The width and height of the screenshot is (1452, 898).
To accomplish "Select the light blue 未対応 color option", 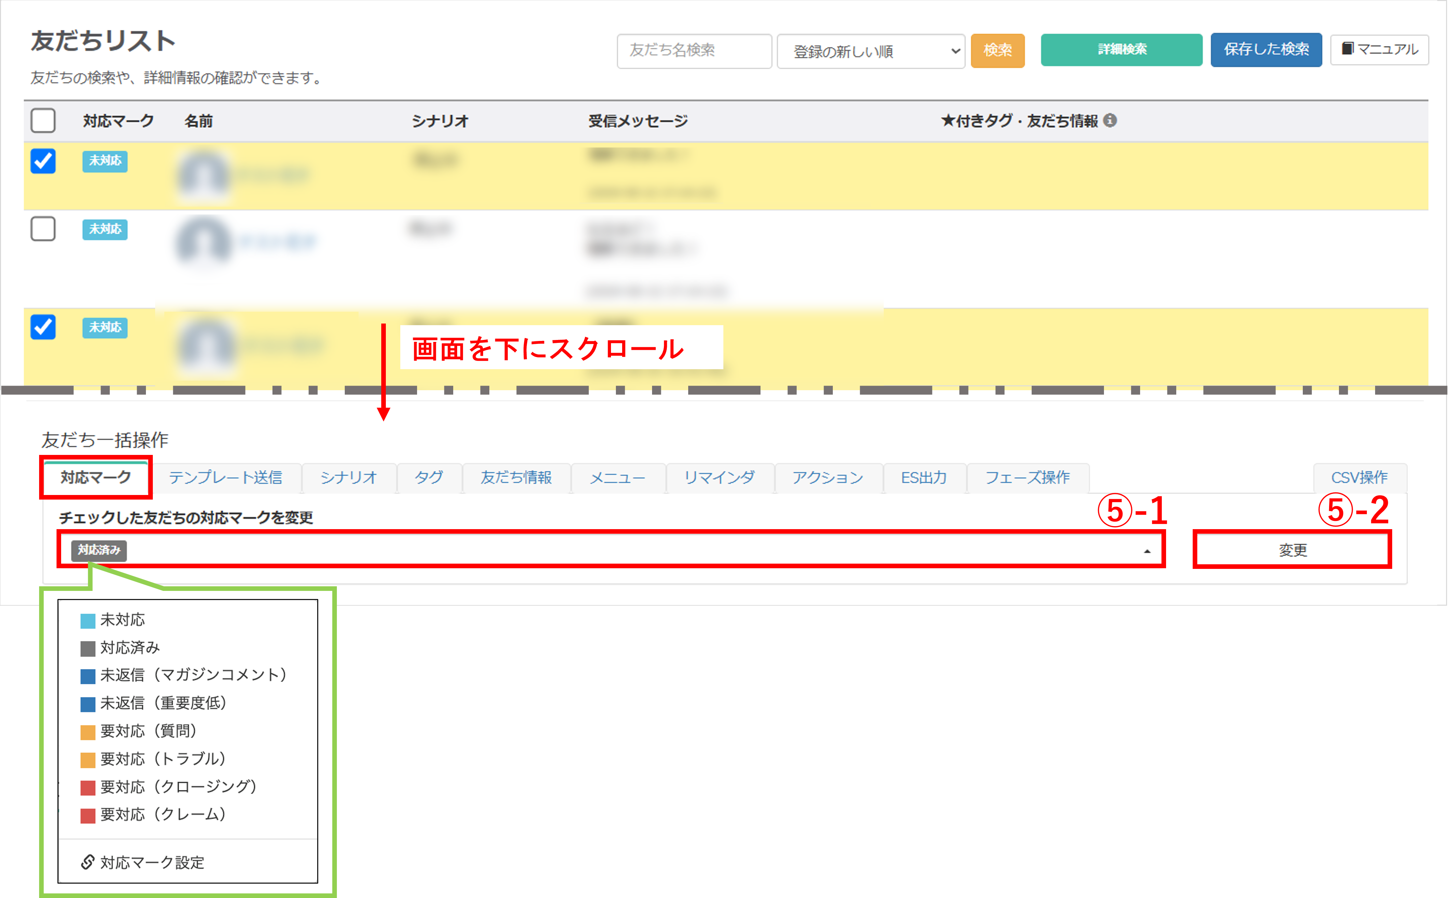I will tap(122, 620).
